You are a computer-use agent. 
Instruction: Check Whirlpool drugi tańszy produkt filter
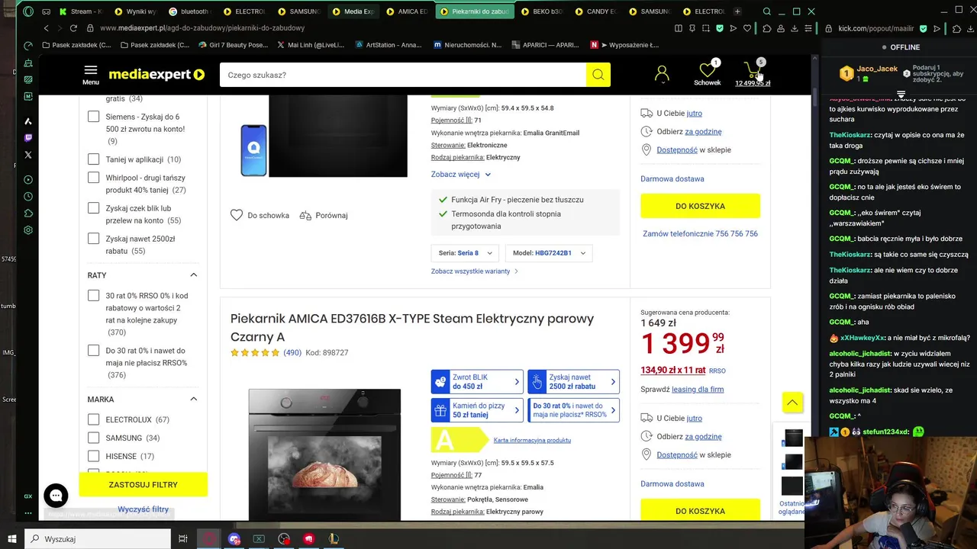(x=93, y=178)
